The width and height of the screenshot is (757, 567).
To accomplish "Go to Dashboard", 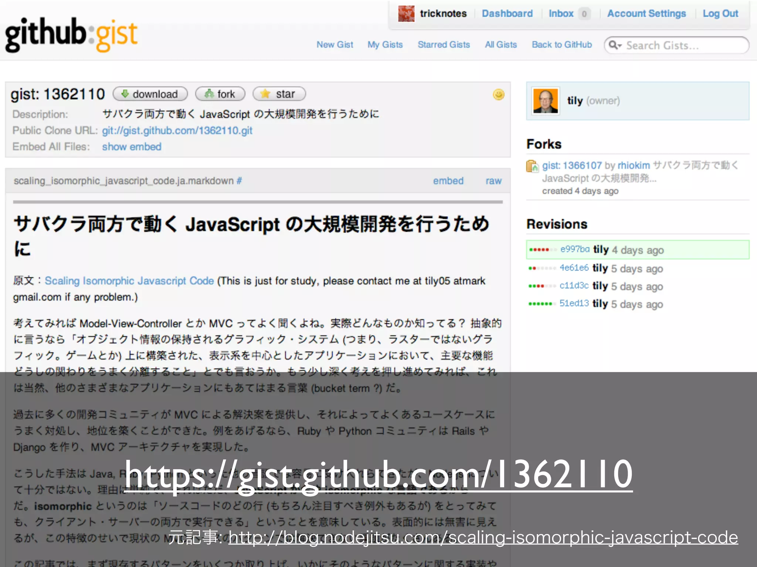I will click(x=507, y=14).
